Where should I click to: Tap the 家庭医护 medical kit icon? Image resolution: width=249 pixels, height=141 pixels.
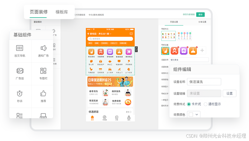click(x=101, y=61)
